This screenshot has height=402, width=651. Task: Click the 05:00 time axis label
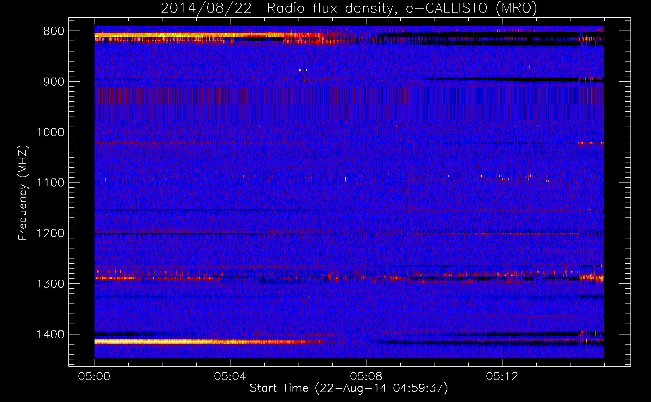[x=95, y=377]
